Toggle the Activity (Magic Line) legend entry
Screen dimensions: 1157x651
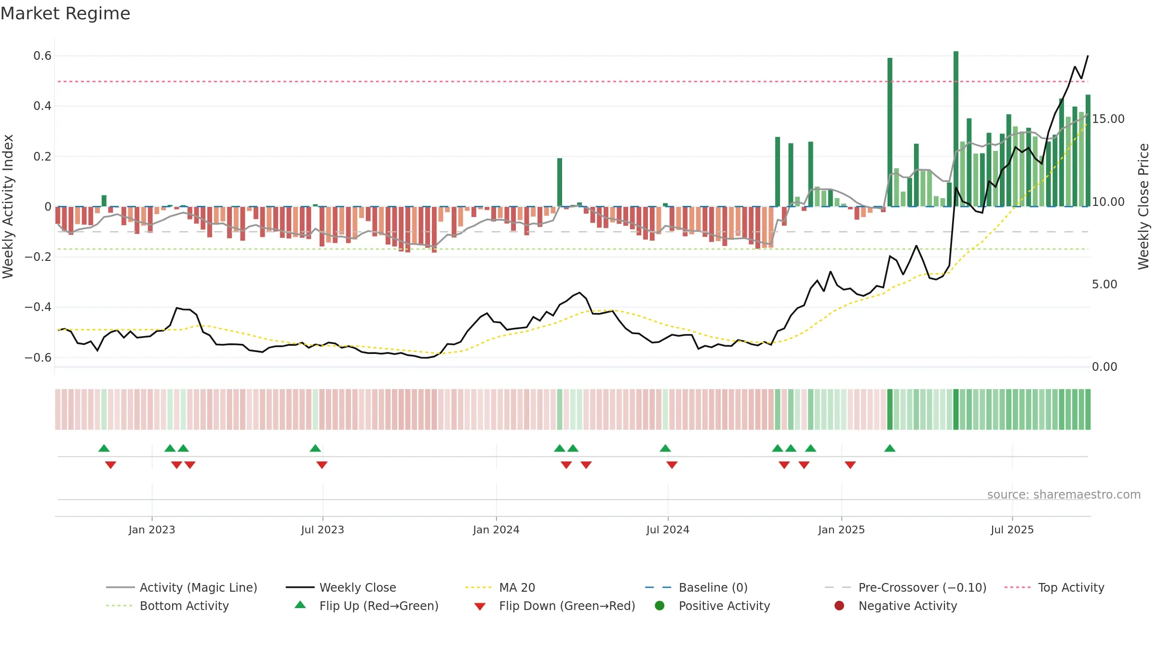click(182, 587)
